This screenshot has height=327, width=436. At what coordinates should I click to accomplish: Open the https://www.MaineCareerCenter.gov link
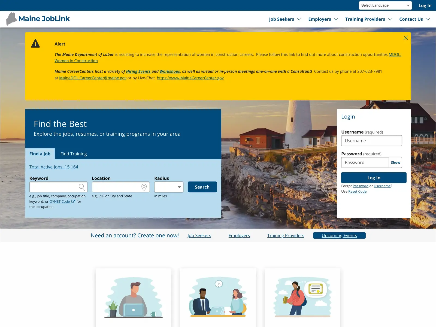[x=190, y=78]
